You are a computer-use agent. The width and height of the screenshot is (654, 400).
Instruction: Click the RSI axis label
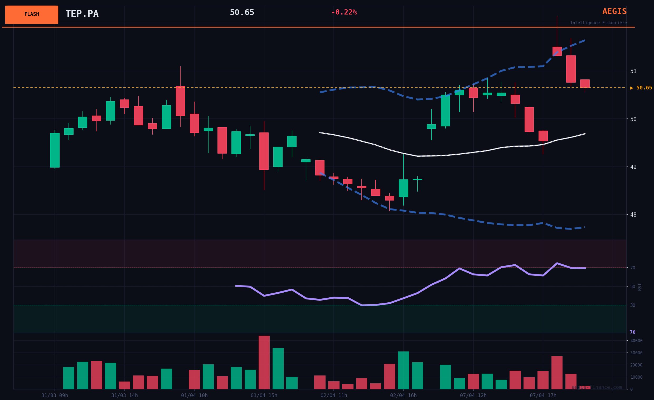pyautogui.click(x=640, y=287)
